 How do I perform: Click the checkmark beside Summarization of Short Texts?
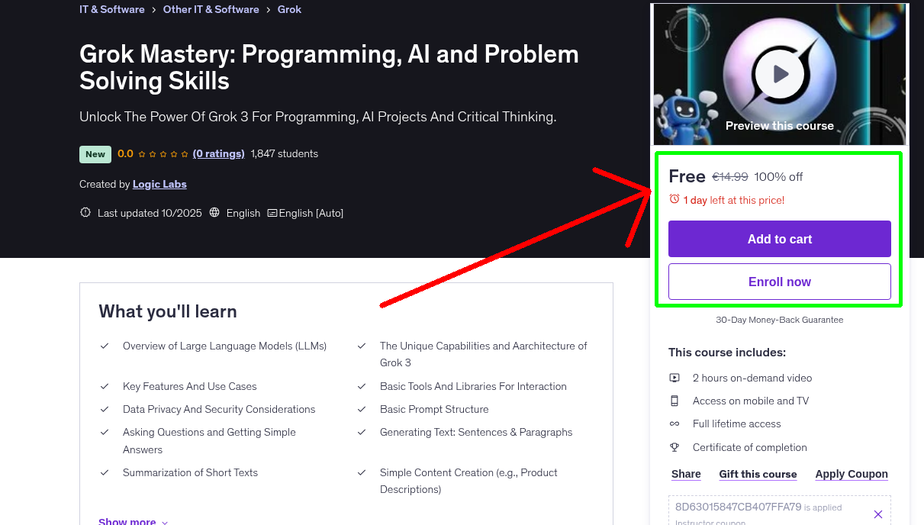pyautogui.click(x=105, y=472)
